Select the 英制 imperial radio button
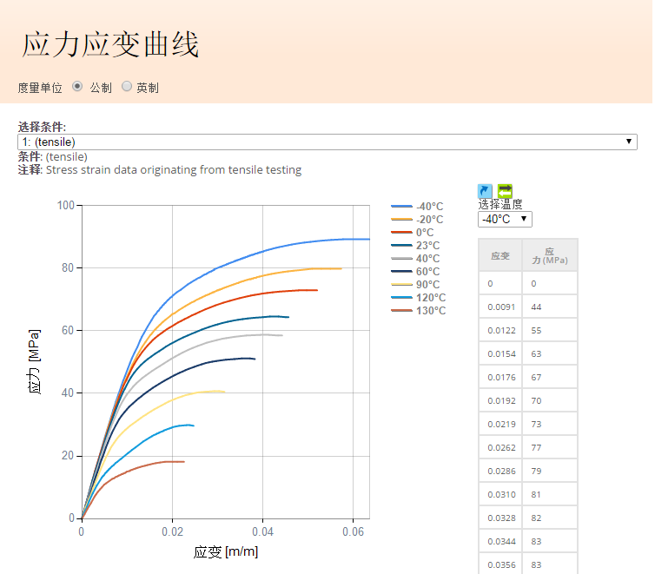 (x=127, y=87)
